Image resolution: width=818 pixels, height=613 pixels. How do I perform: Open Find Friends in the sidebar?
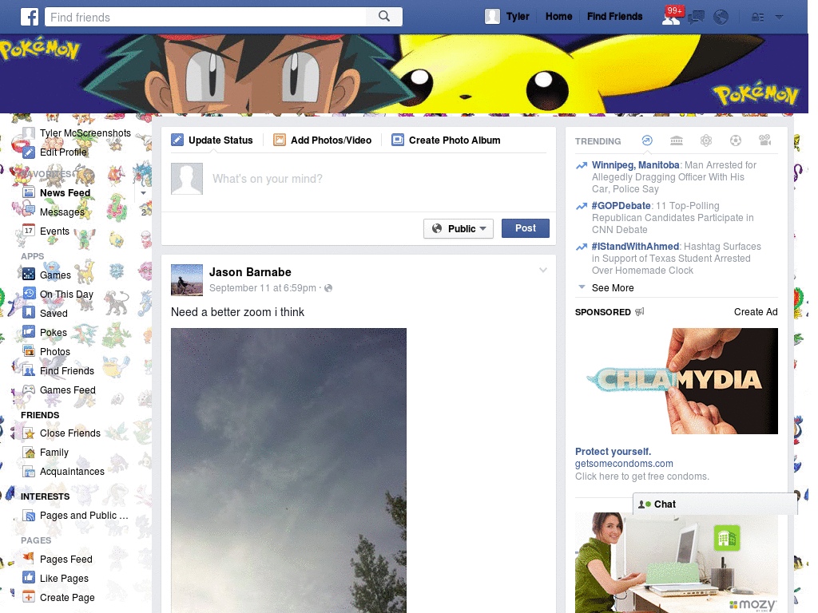[67, 370]
